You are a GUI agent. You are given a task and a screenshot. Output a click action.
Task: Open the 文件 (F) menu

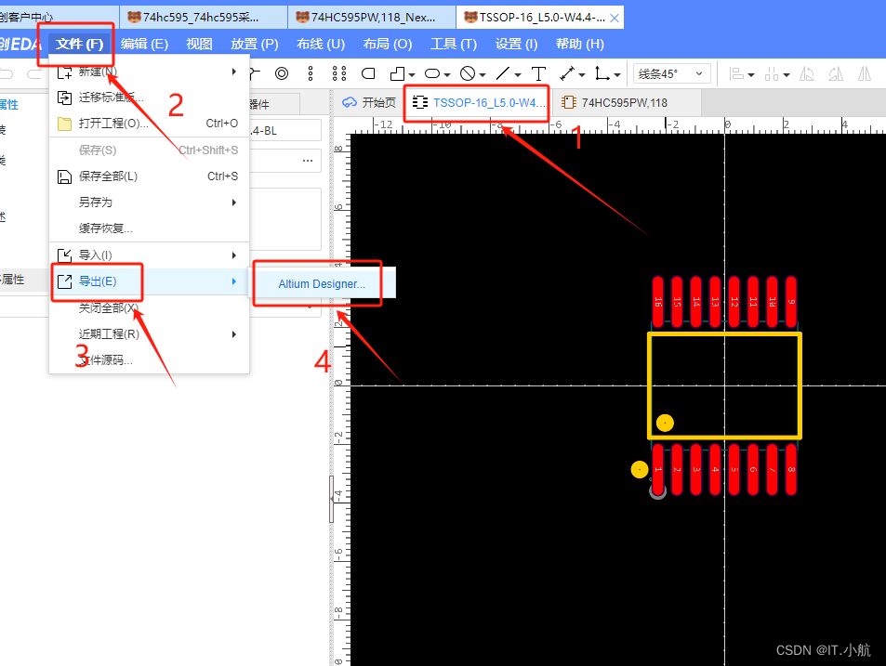click(79, 44)
